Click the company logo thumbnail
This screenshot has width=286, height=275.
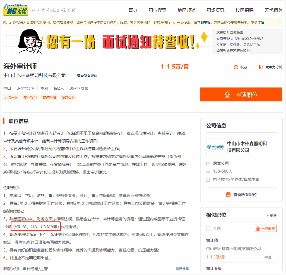(215, 147)
